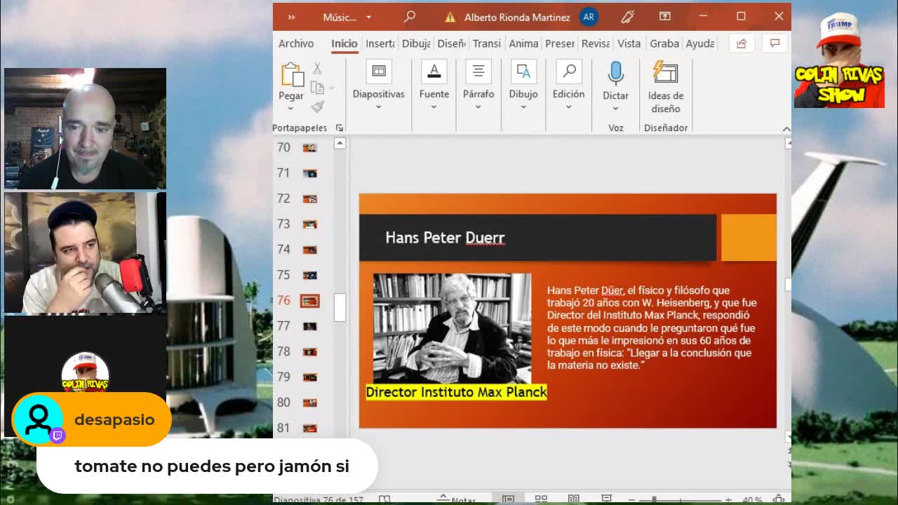This screenshot has height=505, width=898.
Task: Open the Vista tab
Action: coord(629,43)
